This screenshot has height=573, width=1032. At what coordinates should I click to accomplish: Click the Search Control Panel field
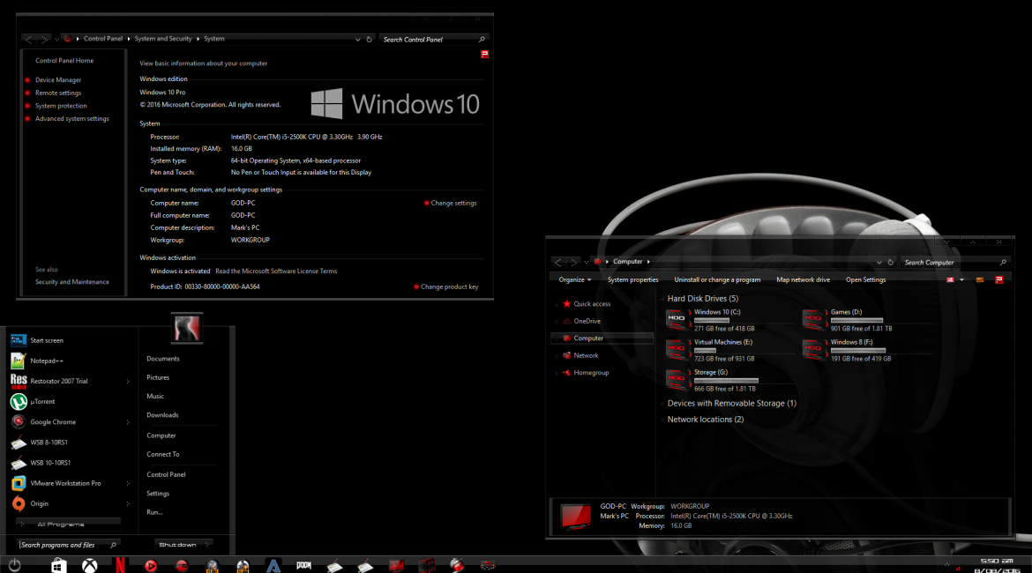coord(432,40)
